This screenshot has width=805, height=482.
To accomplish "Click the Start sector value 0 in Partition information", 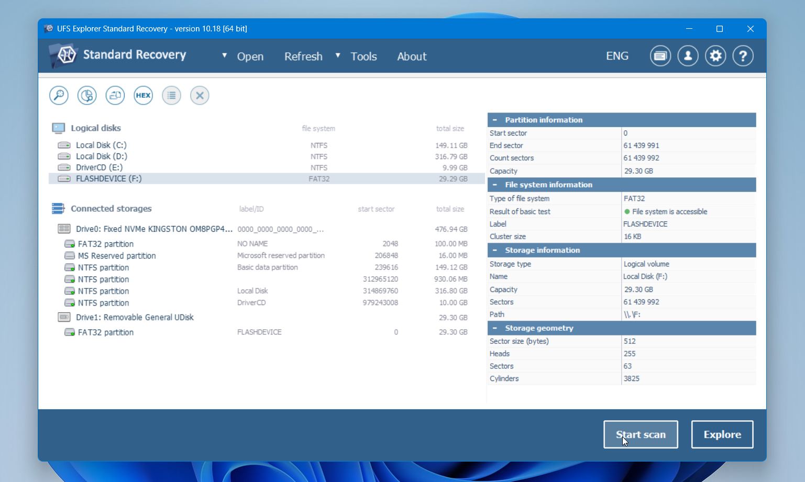I will 625,133.
